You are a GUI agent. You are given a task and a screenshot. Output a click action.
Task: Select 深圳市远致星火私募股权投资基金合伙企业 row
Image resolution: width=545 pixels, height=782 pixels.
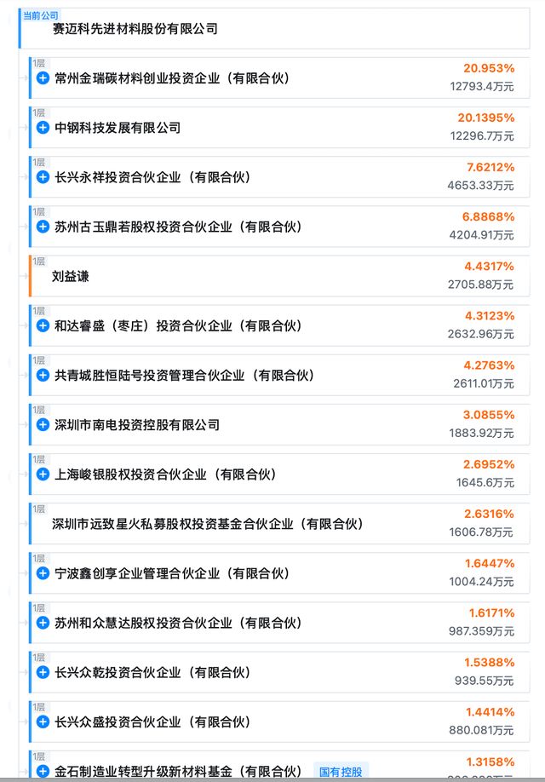(208, 524)
